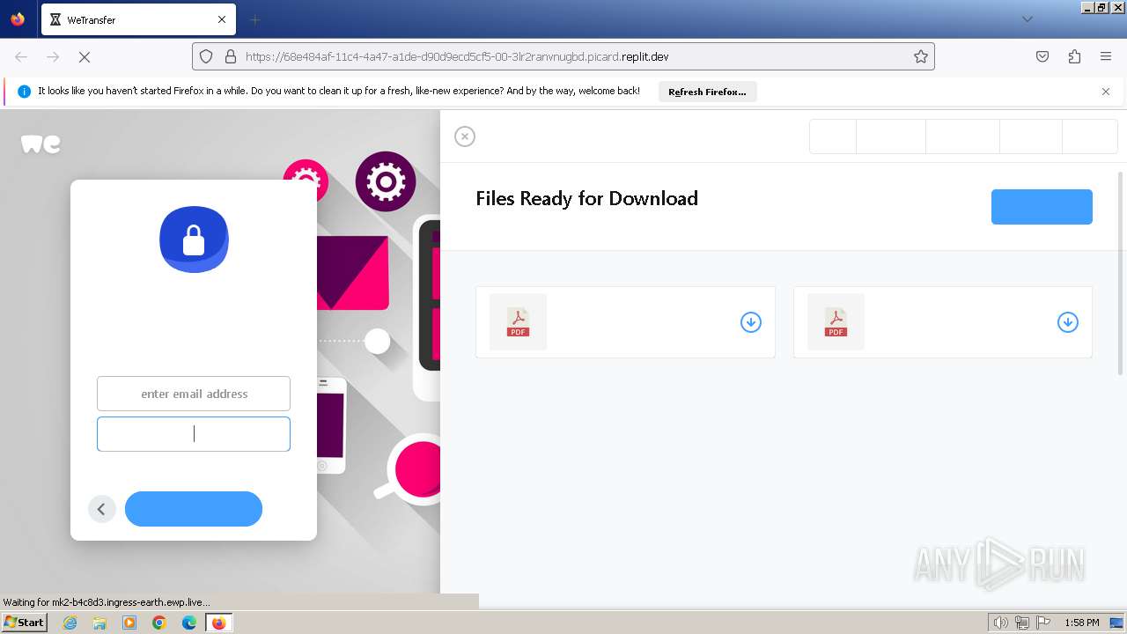Open the network tray icon
This screenshot has width=1127, height=634.
tap(1022, 623)
